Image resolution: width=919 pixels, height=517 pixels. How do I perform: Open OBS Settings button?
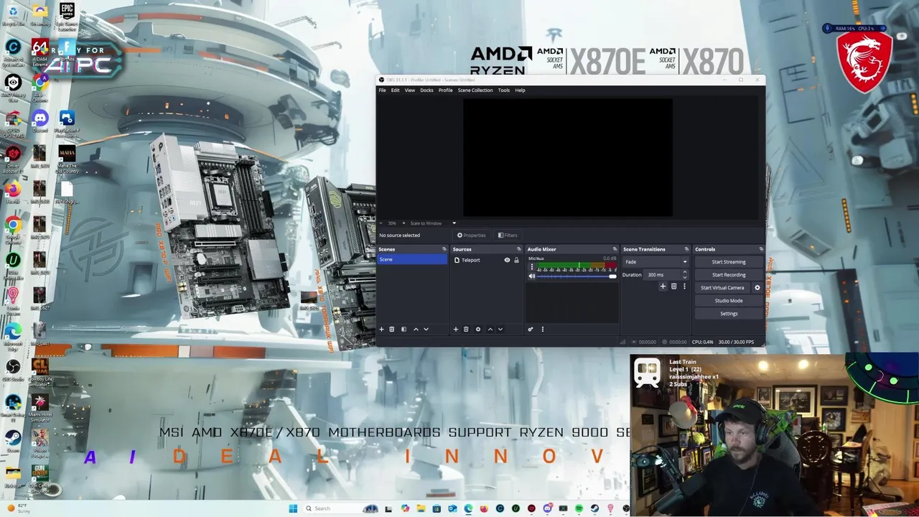tap(729, 314)
